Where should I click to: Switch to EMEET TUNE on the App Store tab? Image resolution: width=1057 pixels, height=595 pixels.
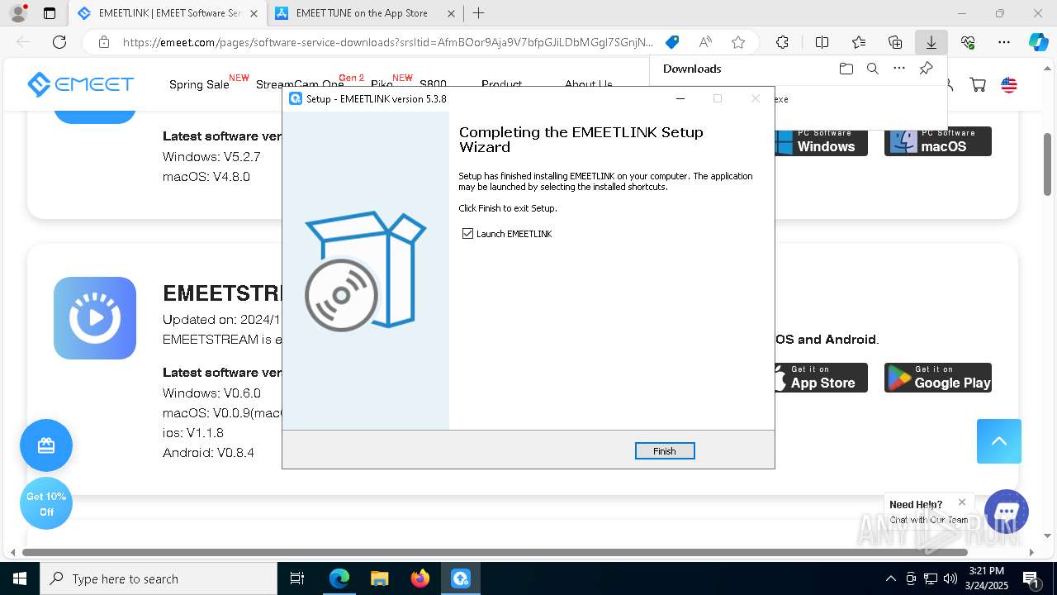click(362, 13)
